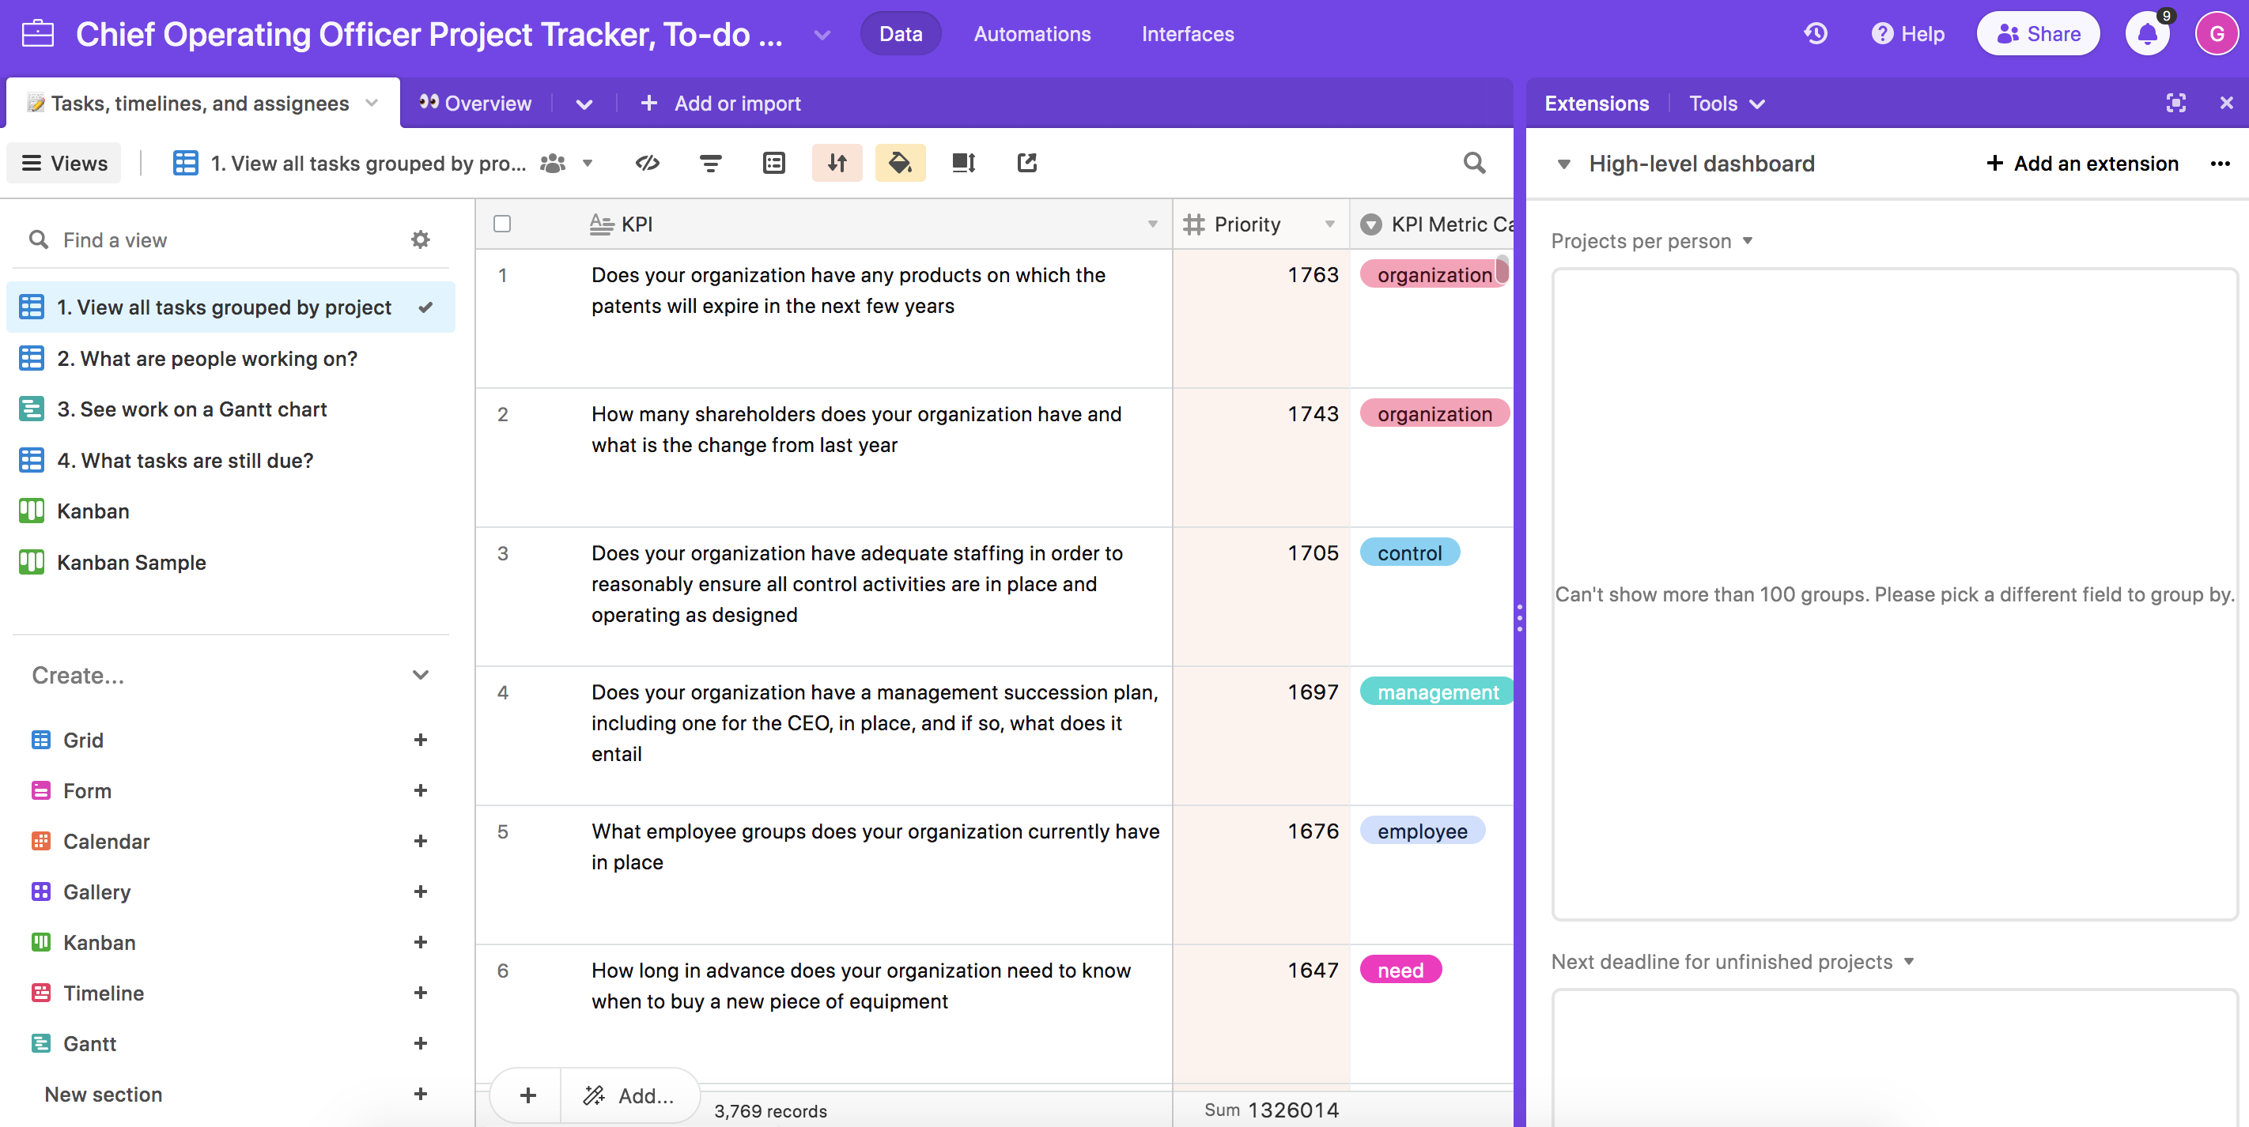Viewport: 2249px width, 1127px height.
Task: Add a new Grid view
Action: [420, 740]
